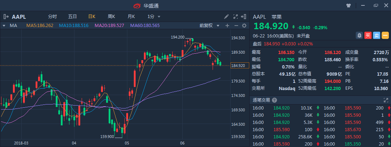The image size is (391, 147).
Task: Click the pencil drawing tool icon
Action: coord(226,17)
